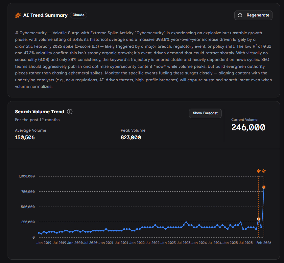Click the Jul 2024 x-axis label
This screenshot has width=284, height=263.
[x=215, y=243]
